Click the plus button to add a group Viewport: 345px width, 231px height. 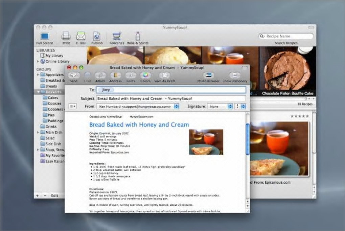click(38, 195)
